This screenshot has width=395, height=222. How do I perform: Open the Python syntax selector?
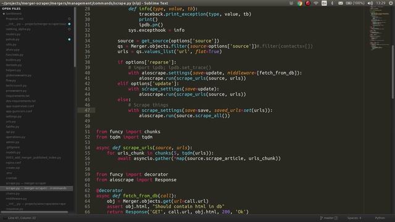pyautogui.click(x=380, y=218)
